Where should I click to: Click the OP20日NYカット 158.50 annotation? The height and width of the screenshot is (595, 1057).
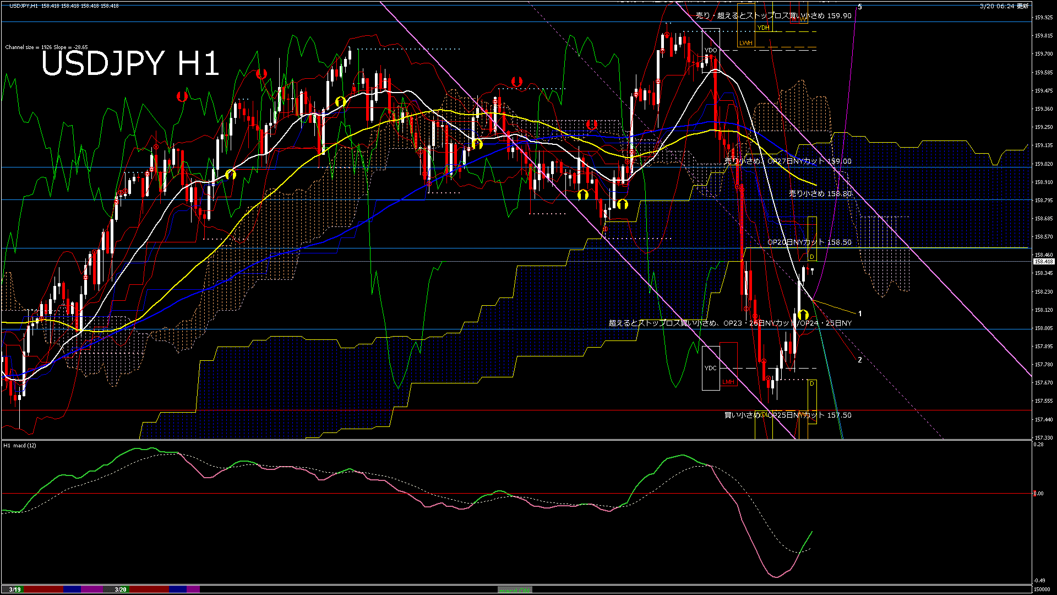[x=809, y=242]
